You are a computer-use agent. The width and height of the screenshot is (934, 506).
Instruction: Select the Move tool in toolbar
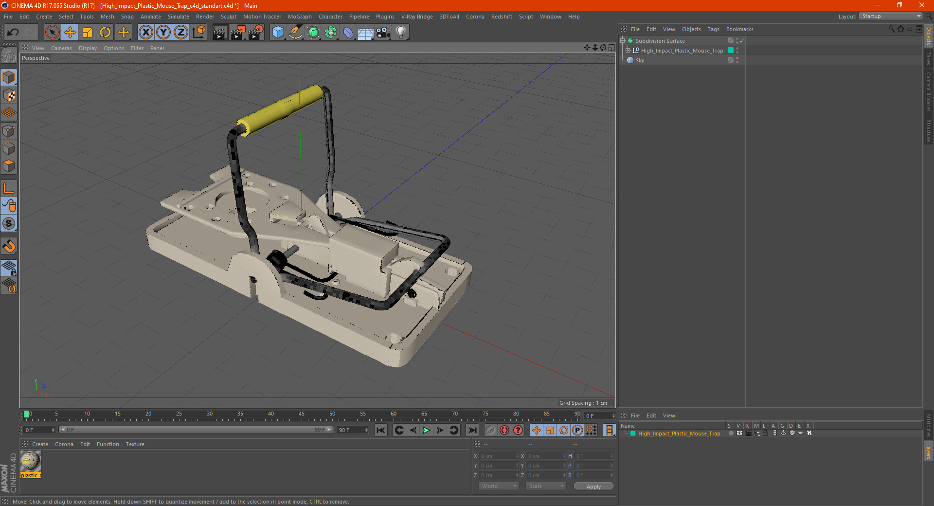70,33
